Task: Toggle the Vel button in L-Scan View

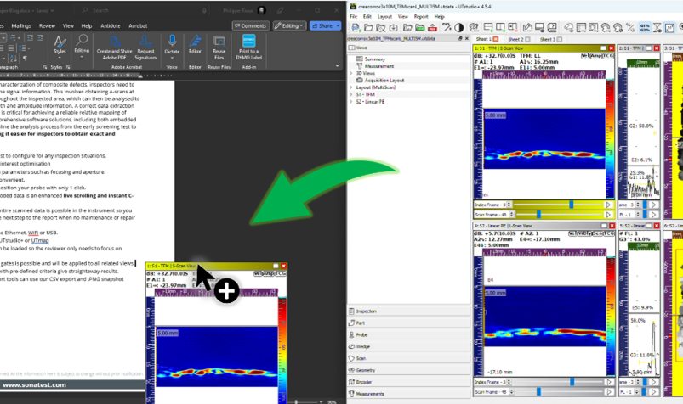Action: (572, 233)
